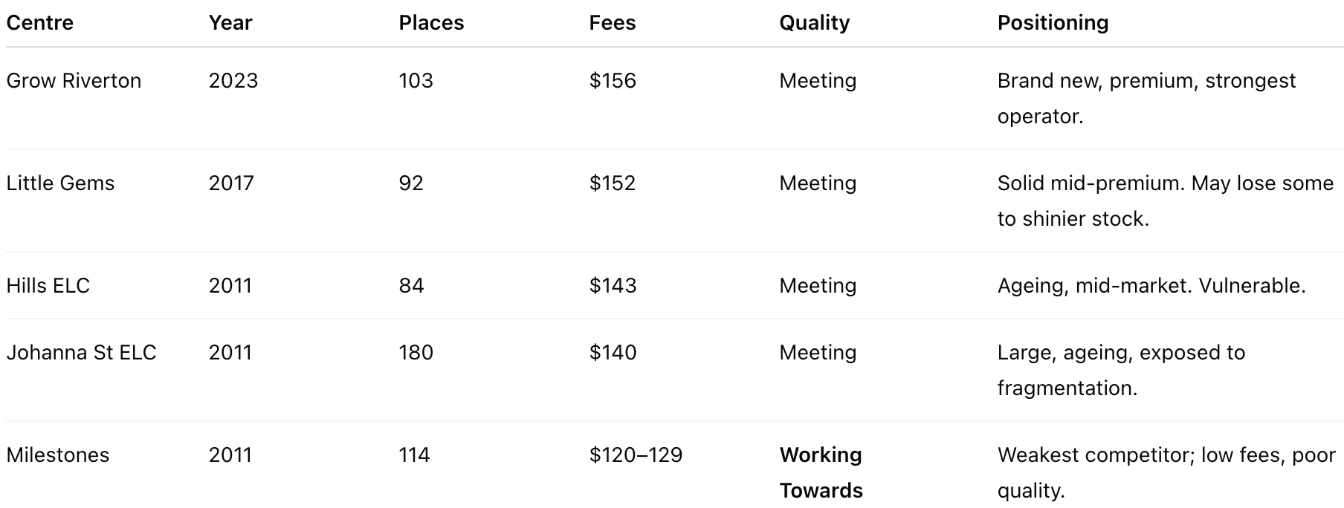Select the Hills ELC row name

(48, 286)
